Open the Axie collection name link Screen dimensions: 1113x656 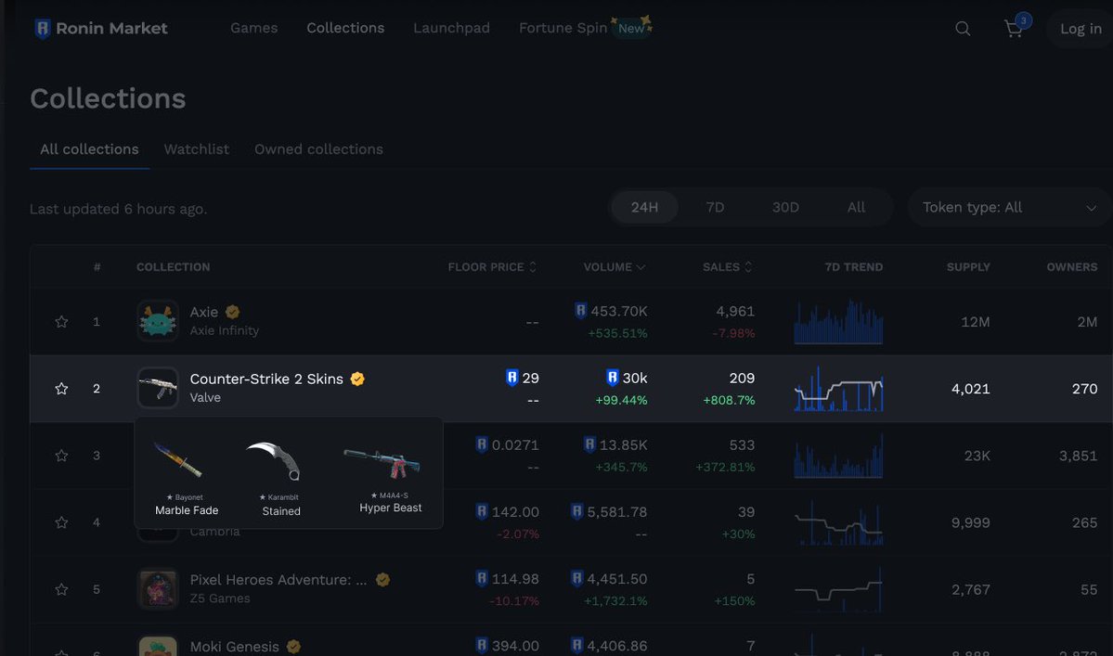[x=203, y=312]
